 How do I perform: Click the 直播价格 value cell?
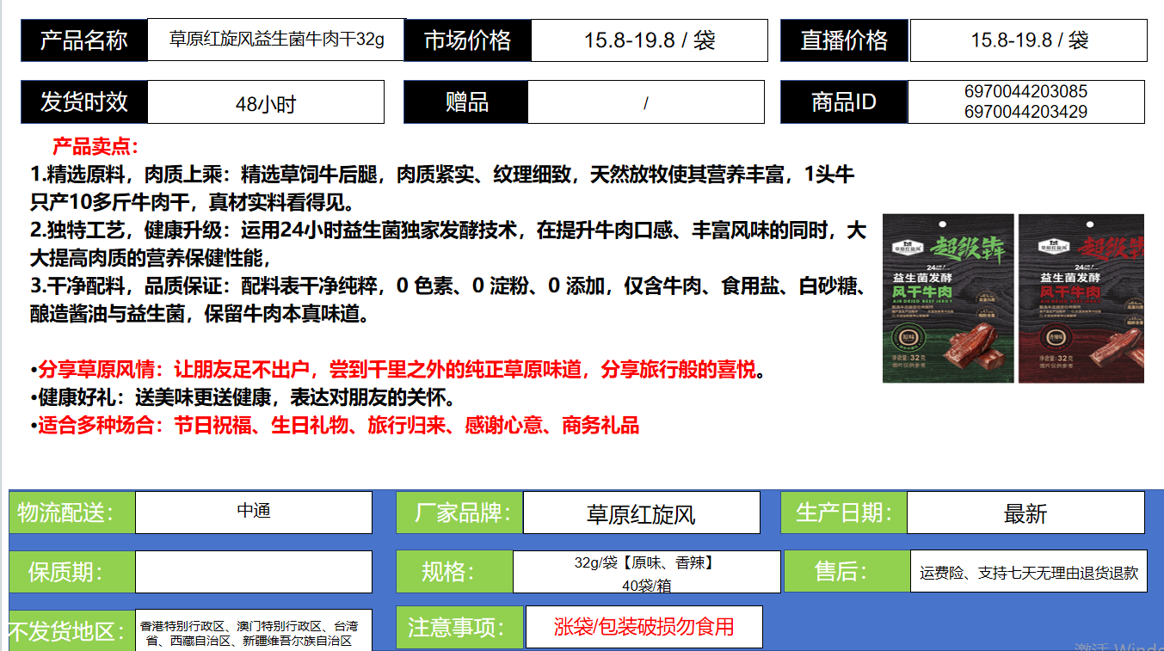coord(1028,40)
